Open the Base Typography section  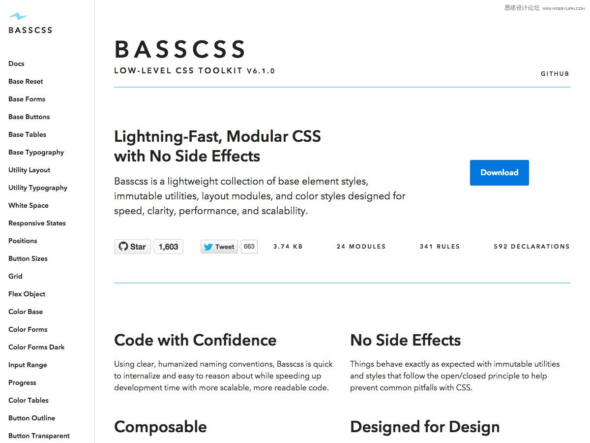pyautogui.click(x=36, y=152)
